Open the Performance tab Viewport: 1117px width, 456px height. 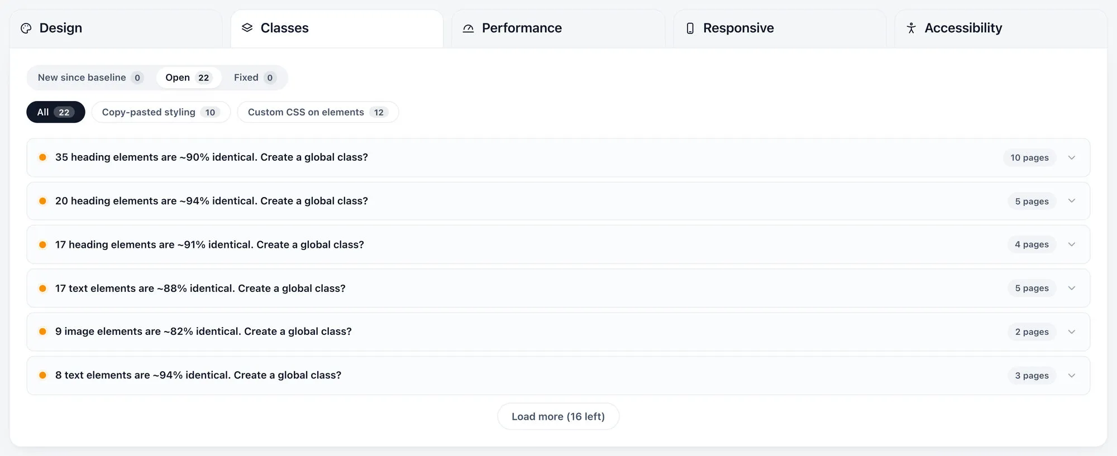558,28
